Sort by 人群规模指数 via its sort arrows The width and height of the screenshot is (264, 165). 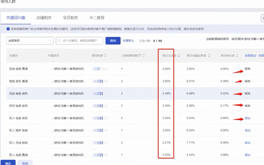click(144, 55)
